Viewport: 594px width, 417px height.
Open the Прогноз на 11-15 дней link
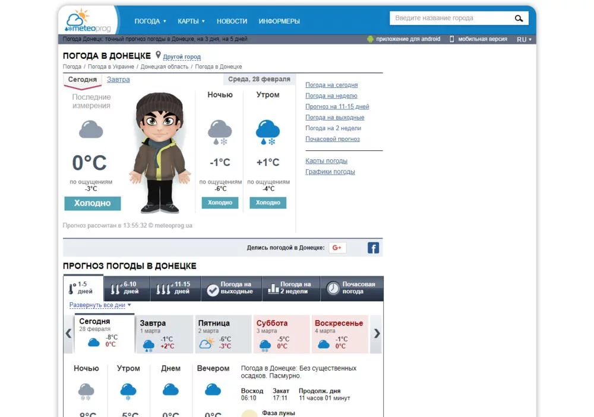337,106
